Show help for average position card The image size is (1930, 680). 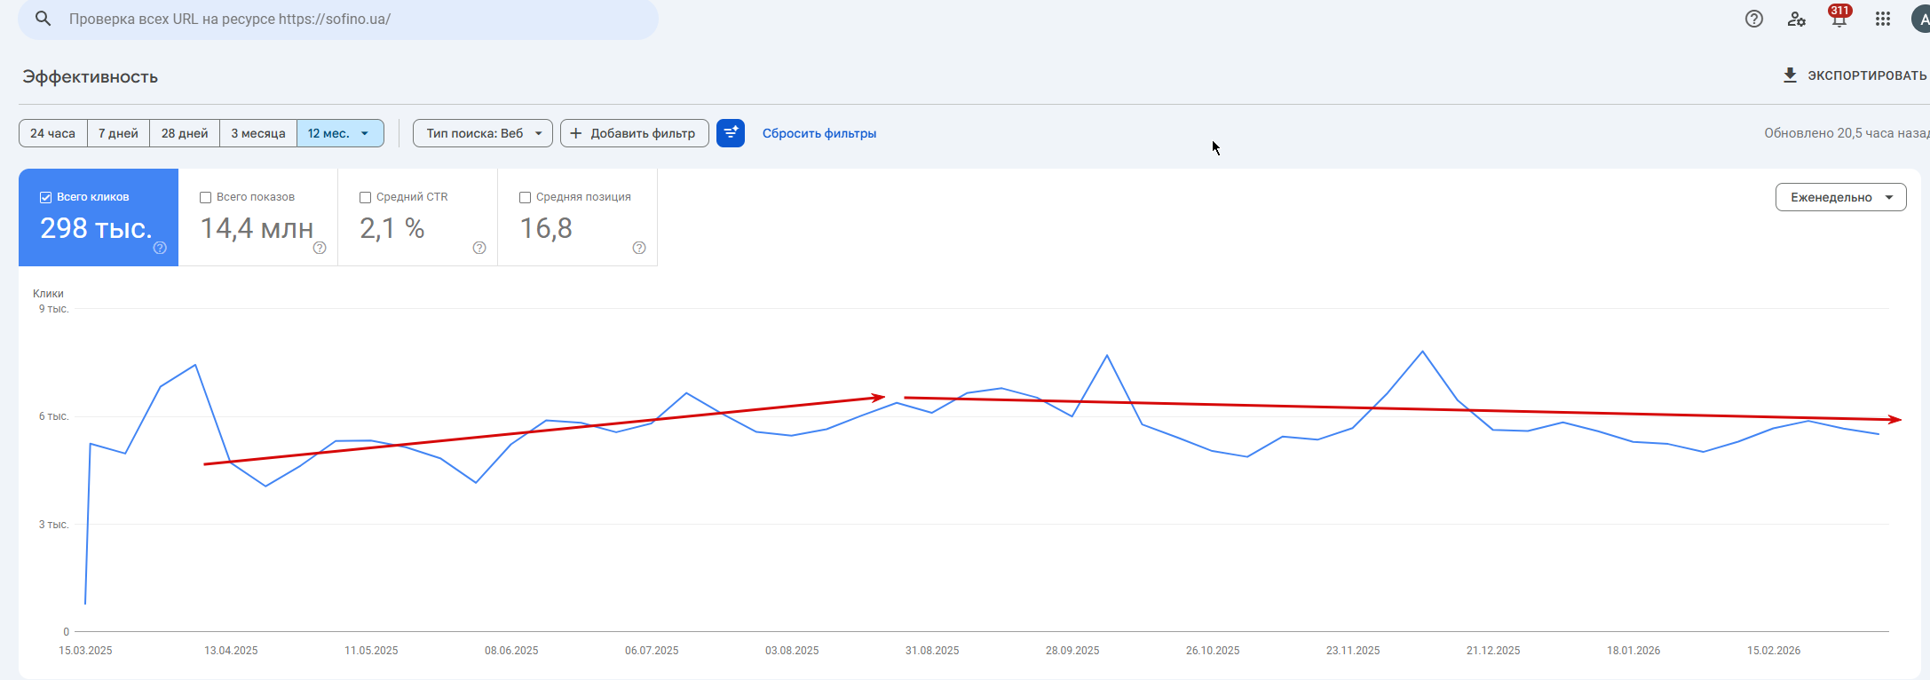coord(638,248)
